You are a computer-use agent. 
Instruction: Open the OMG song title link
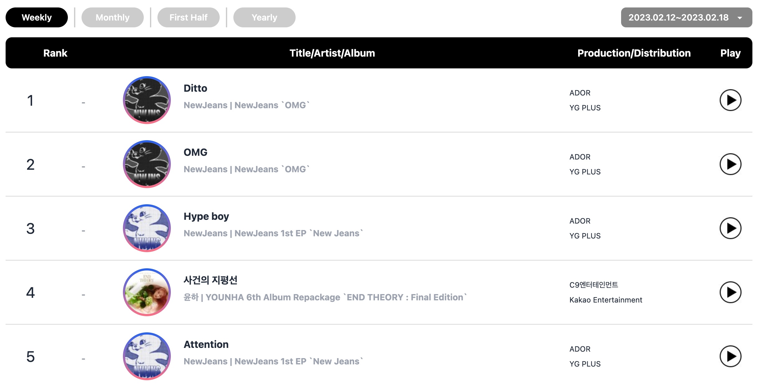pyautogui.click(x=195, y=152)
